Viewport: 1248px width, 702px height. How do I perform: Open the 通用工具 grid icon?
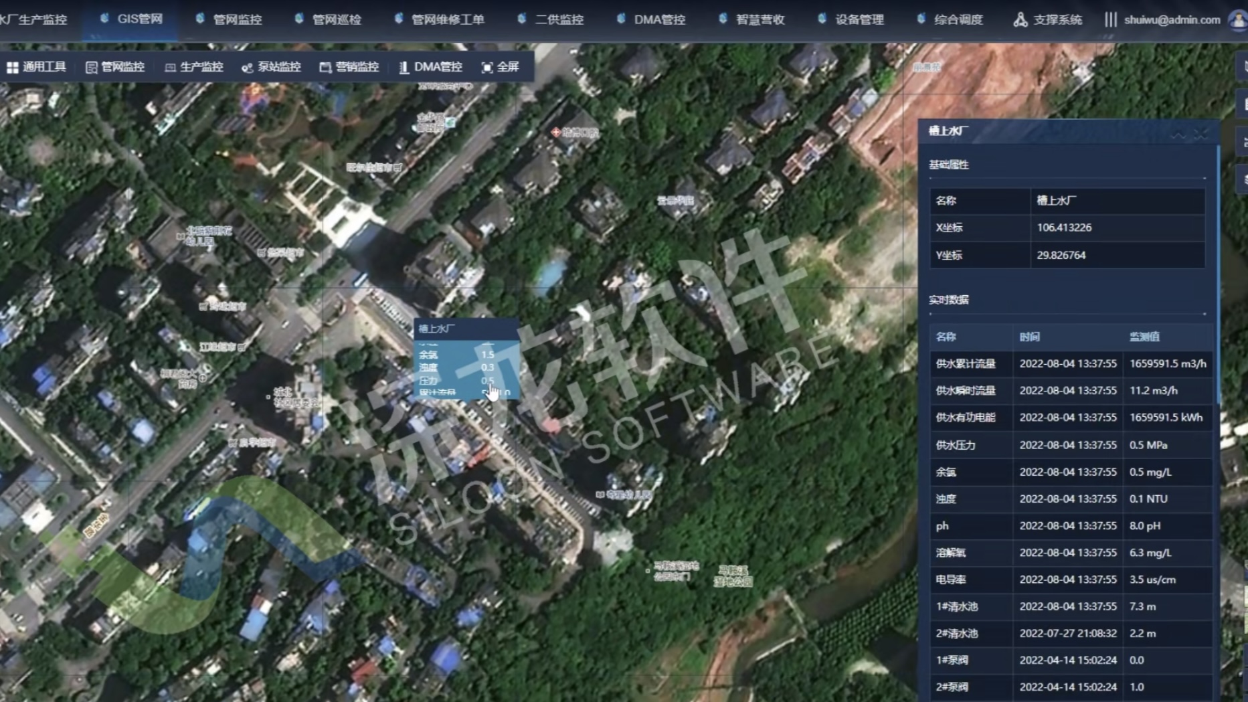pos(13,68)
